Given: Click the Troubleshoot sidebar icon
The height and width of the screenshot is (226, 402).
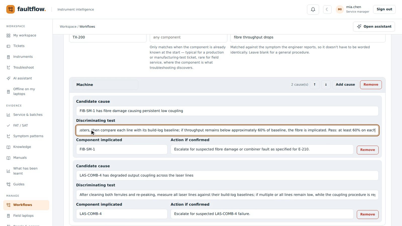Looking at the screenshot, I should pos(8,68).
